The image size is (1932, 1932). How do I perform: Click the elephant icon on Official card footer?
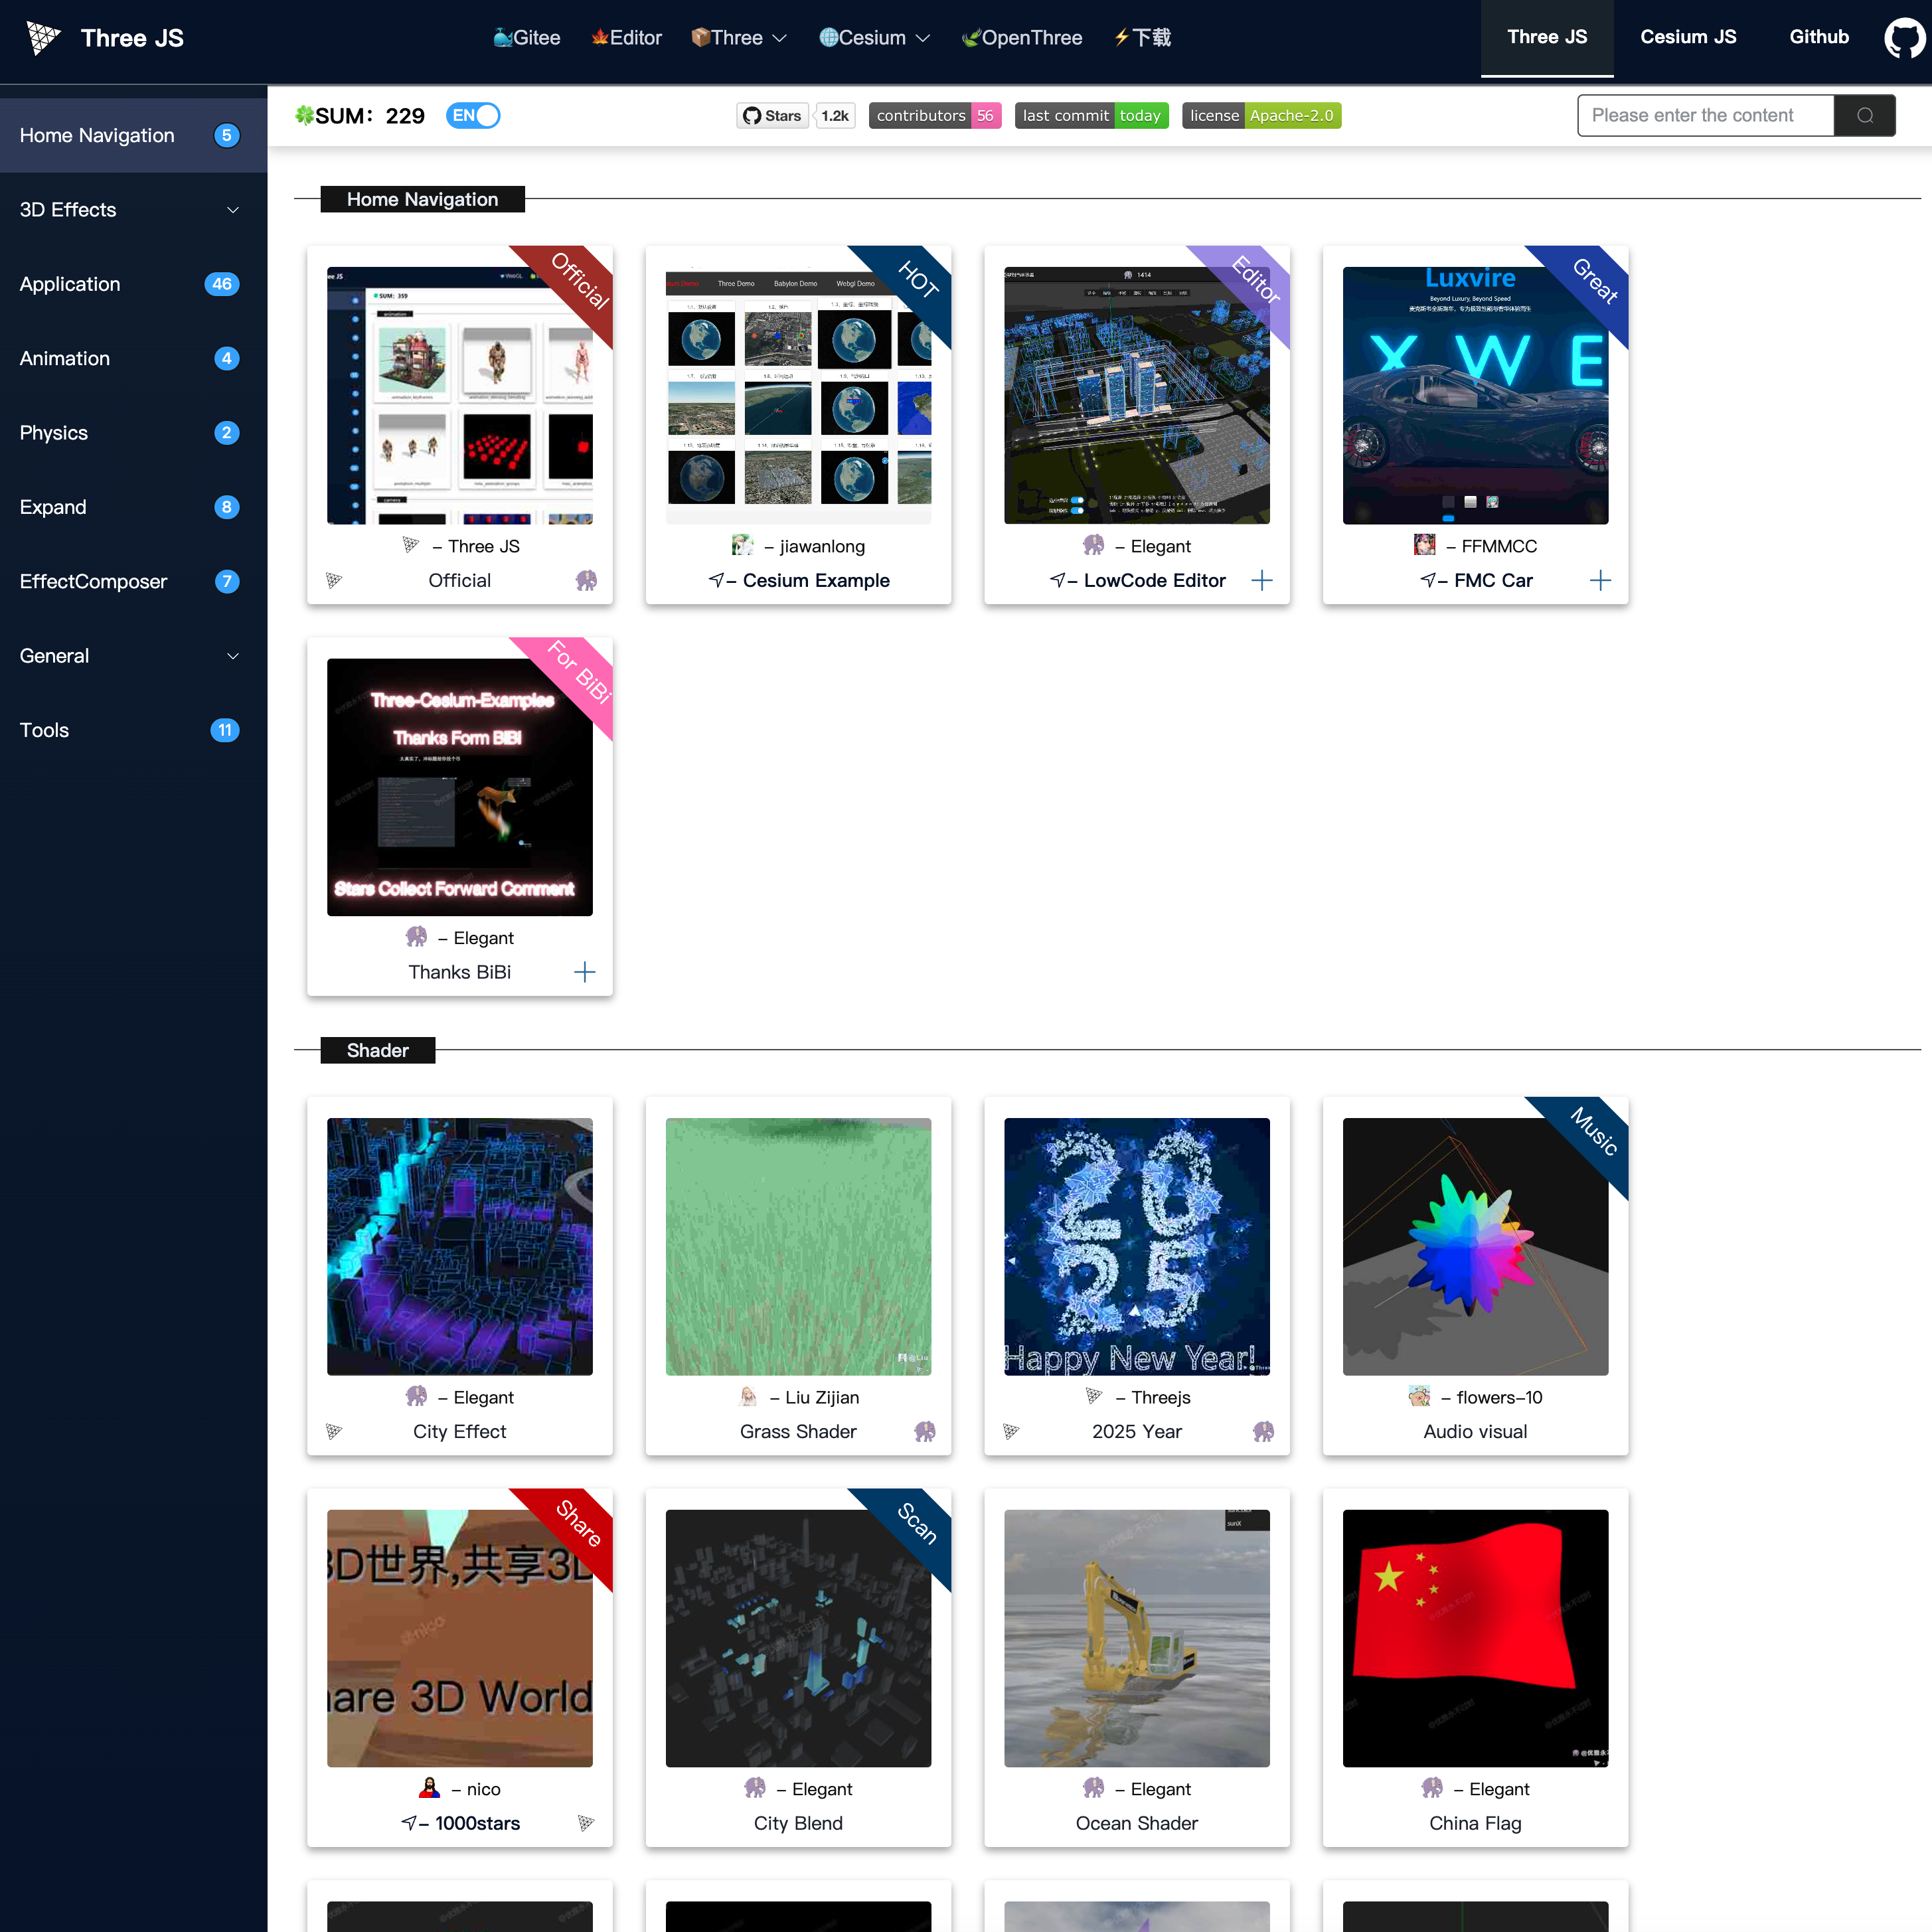(586, 580)
